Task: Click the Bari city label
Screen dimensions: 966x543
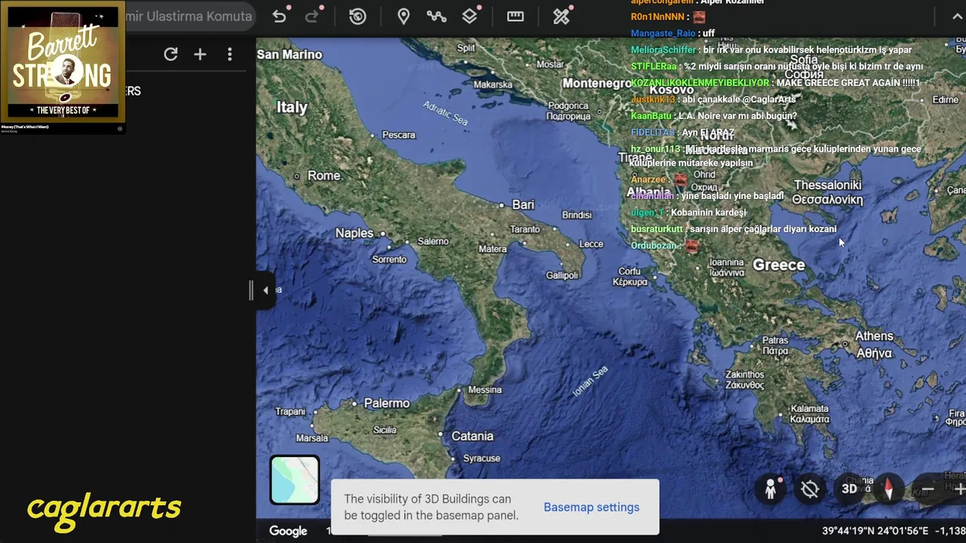Action: click(523, 205)
